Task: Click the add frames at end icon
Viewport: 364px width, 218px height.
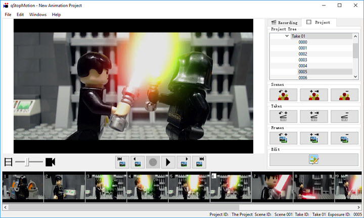Action: (314, 138)
